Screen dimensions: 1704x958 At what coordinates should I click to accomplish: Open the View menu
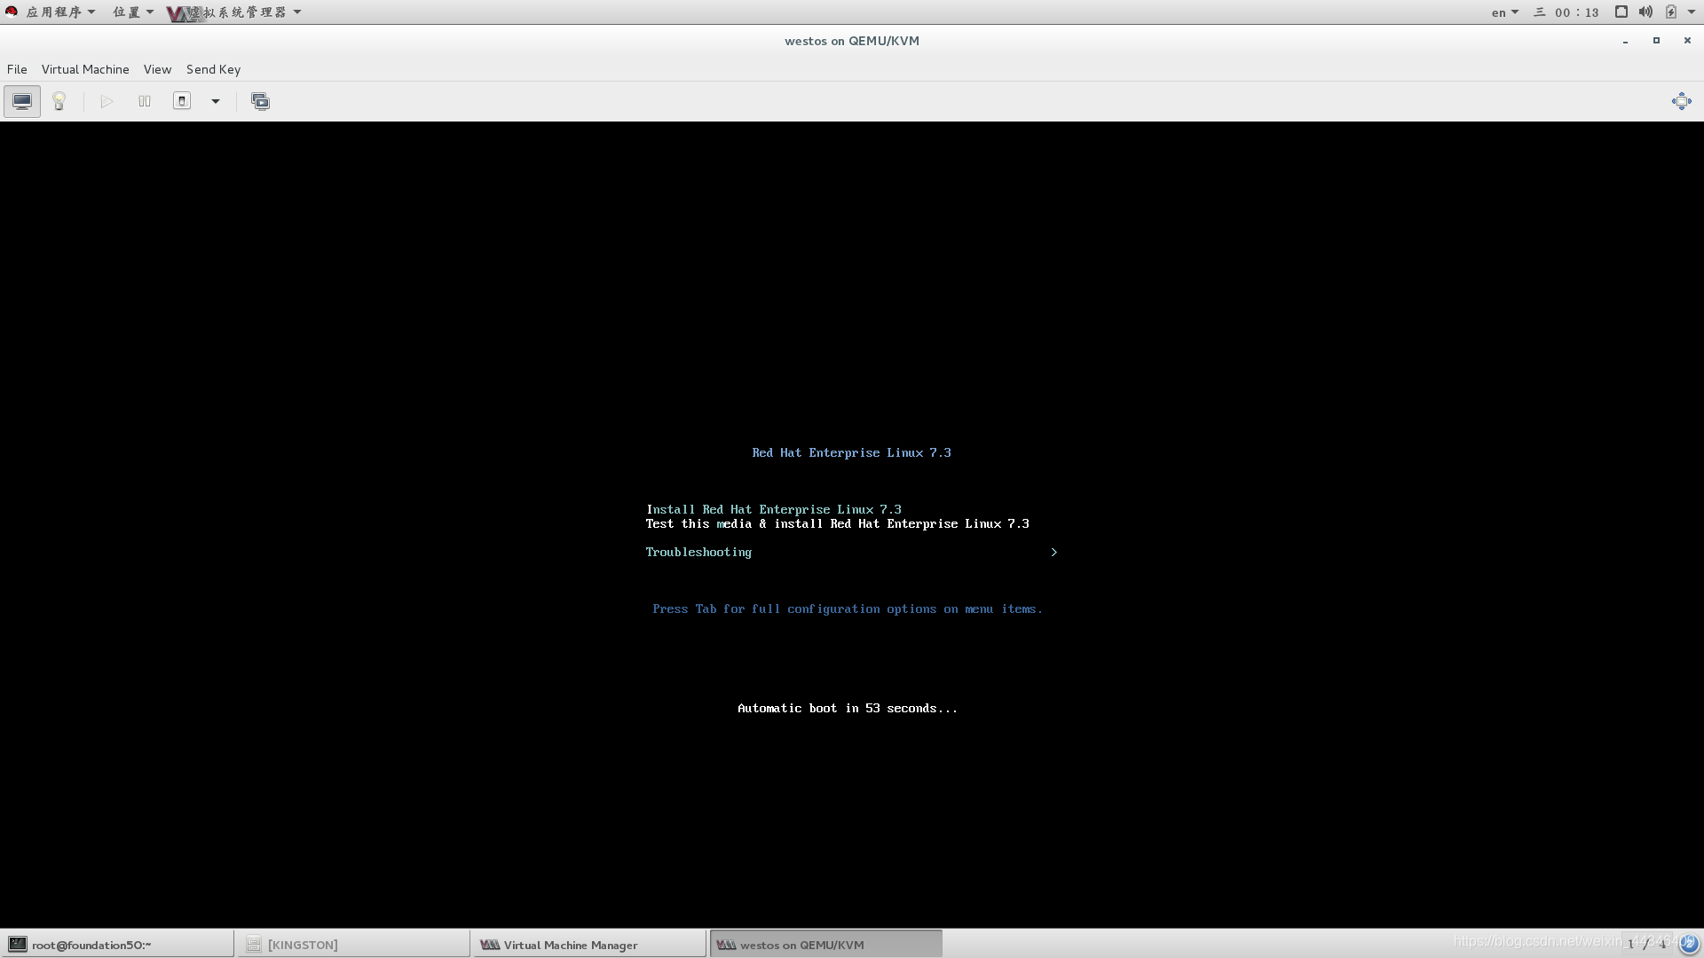click(157, 69)
